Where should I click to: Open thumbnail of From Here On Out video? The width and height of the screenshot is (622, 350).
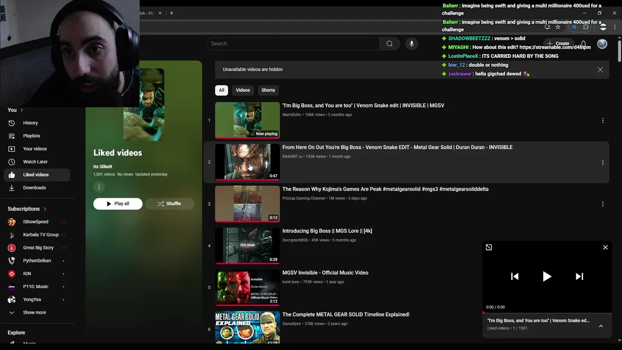coord(247,162)
